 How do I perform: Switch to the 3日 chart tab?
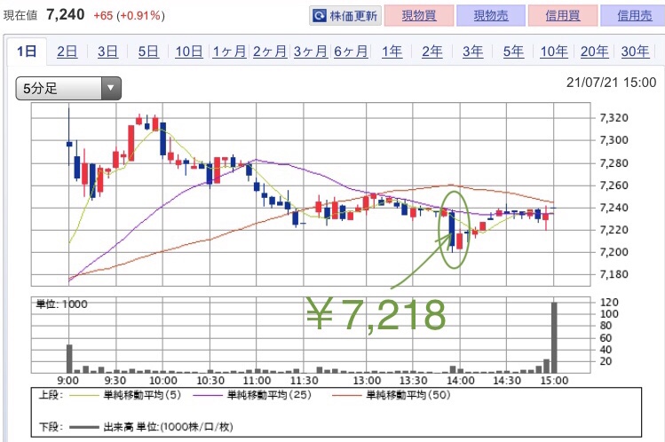point(107,51)
